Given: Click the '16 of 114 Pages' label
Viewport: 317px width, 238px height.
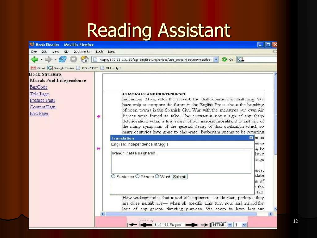Looking at the screenshot, I should 167,225.
